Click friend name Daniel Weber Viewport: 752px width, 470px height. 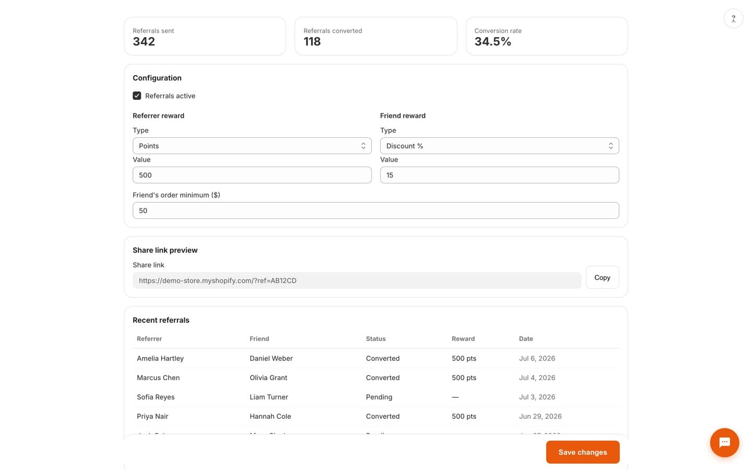point(271,358)
